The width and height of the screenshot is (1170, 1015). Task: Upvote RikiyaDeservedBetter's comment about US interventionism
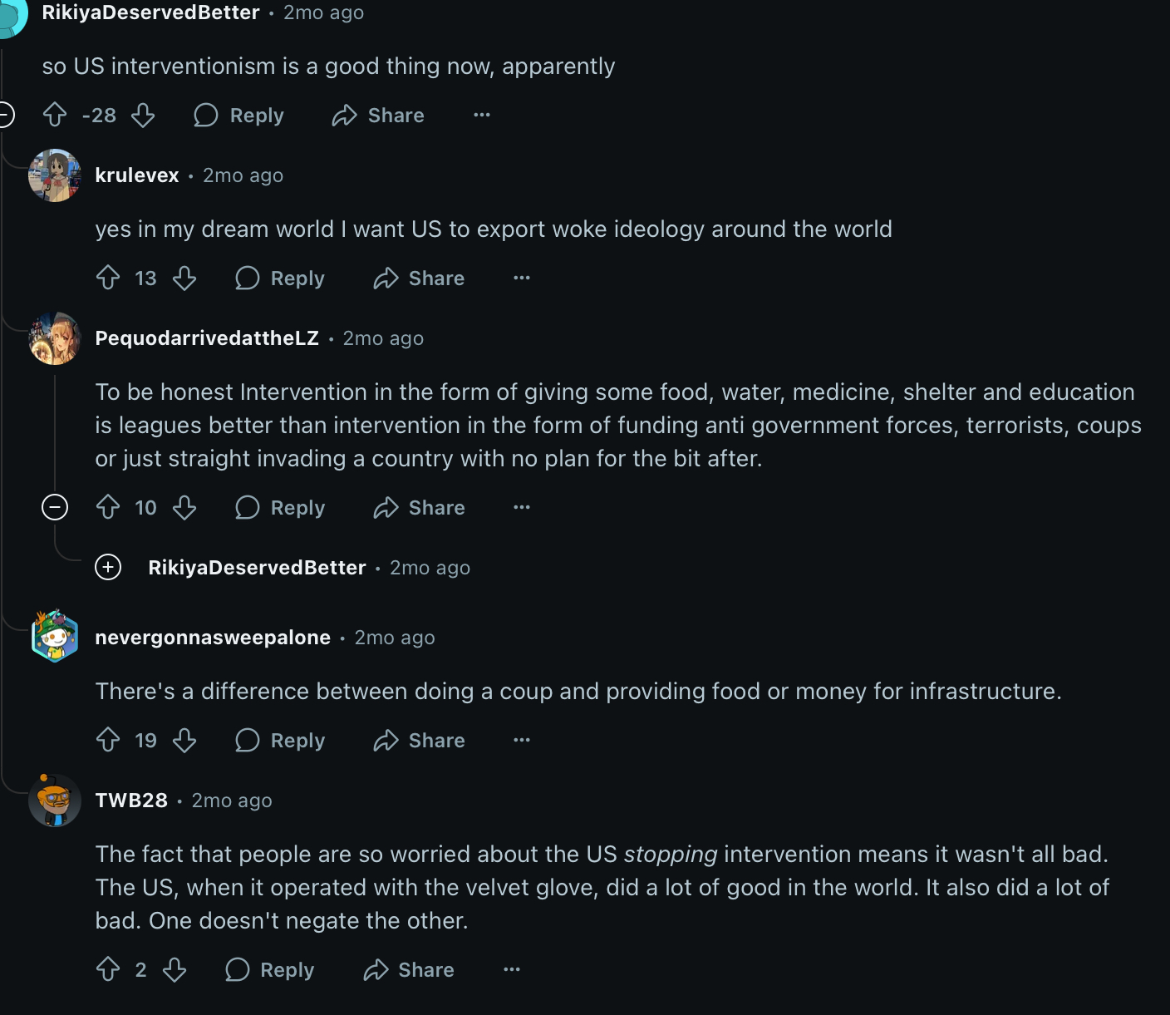click(x=55, y=115)
